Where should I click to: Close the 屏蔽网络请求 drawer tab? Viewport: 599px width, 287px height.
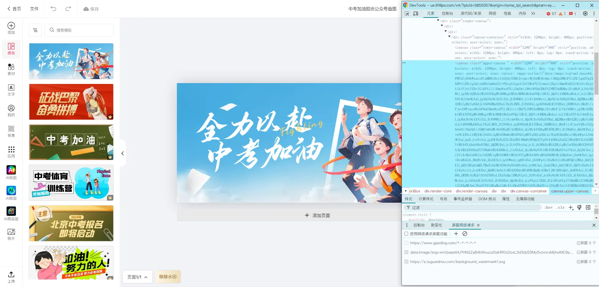coord(478,225)
